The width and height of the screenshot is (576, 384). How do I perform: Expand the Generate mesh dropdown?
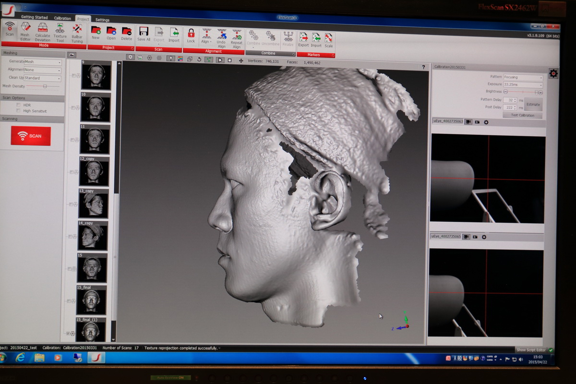tap(43, 62)
